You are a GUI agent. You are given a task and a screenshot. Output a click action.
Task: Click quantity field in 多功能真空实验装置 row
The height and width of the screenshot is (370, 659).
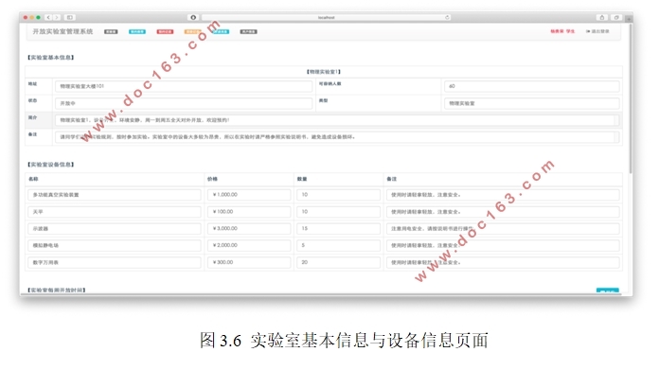pos(338,195)
